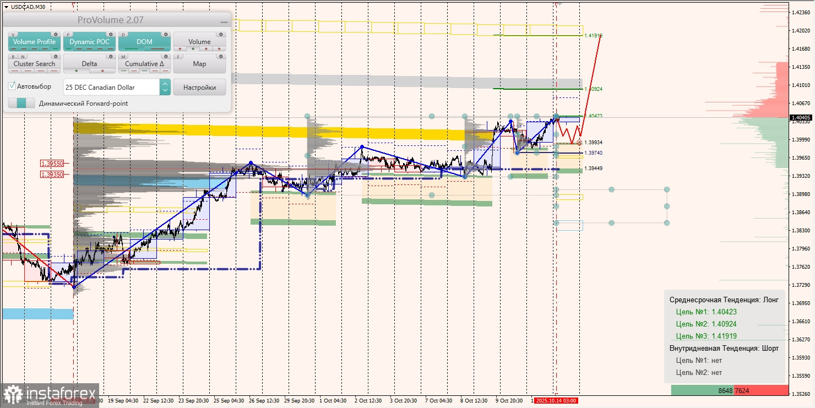Open Cluster Search gear settings
The width and height of the screenshot is (815, 408).
(56, 56)
